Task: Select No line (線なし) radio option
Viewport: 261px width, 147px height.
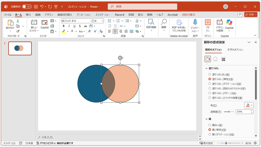Action: click(x=210, y=125)
